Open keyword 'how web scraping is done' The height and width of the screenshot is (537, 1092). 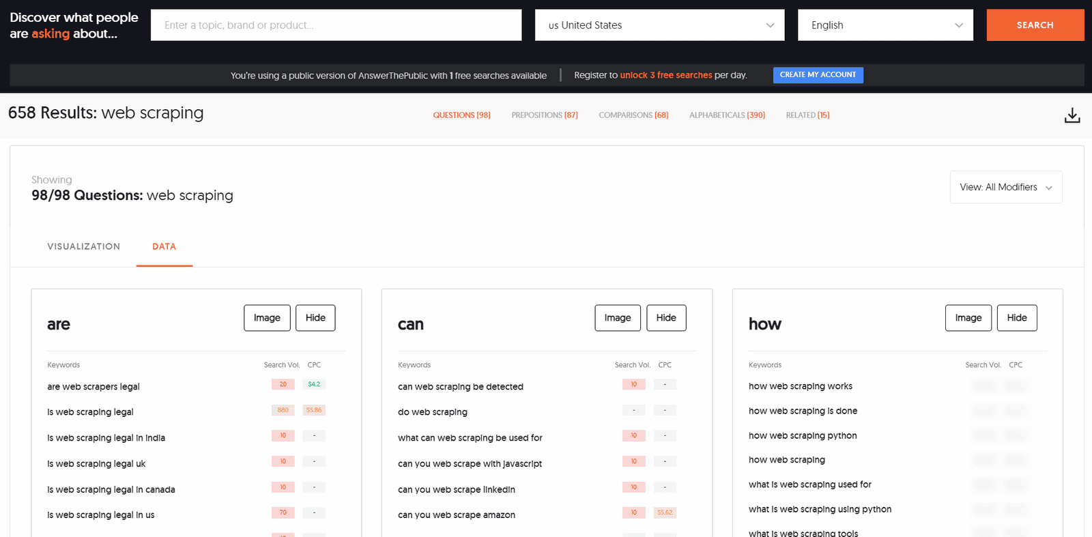[x=803, y=411]
